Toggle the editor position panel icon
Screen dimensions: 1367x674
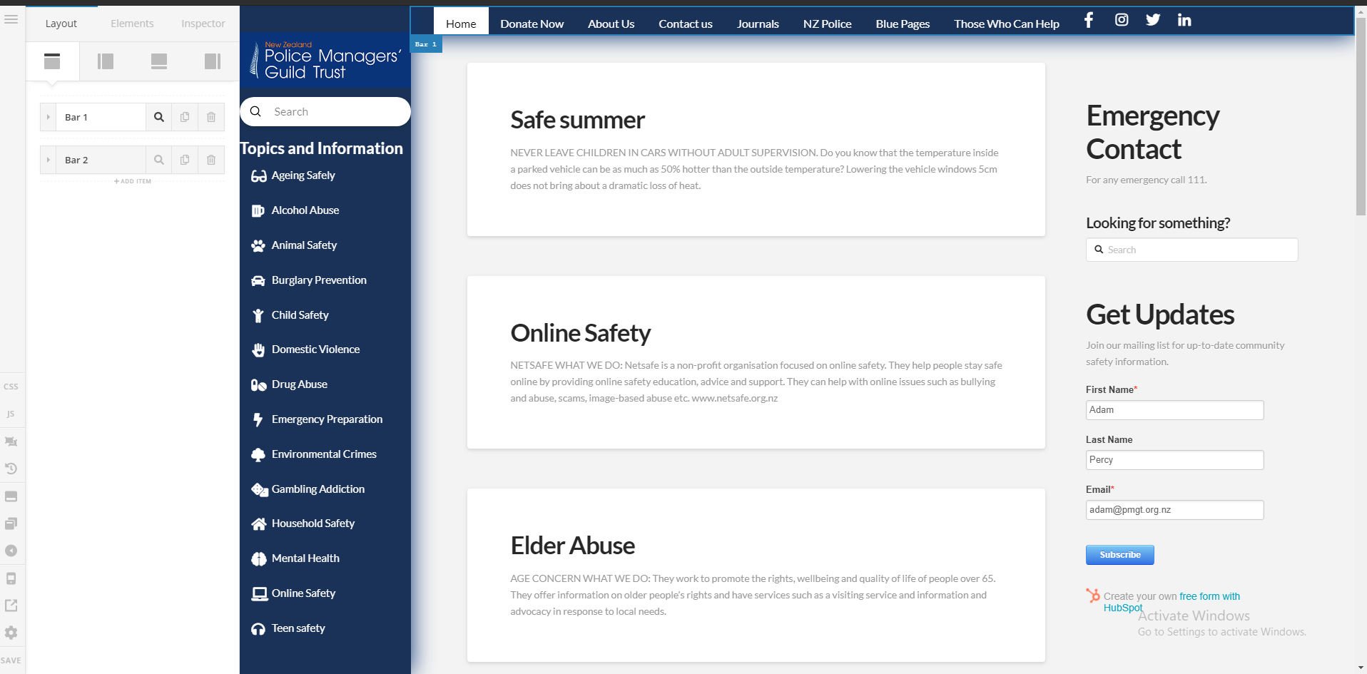coord(11,496)
